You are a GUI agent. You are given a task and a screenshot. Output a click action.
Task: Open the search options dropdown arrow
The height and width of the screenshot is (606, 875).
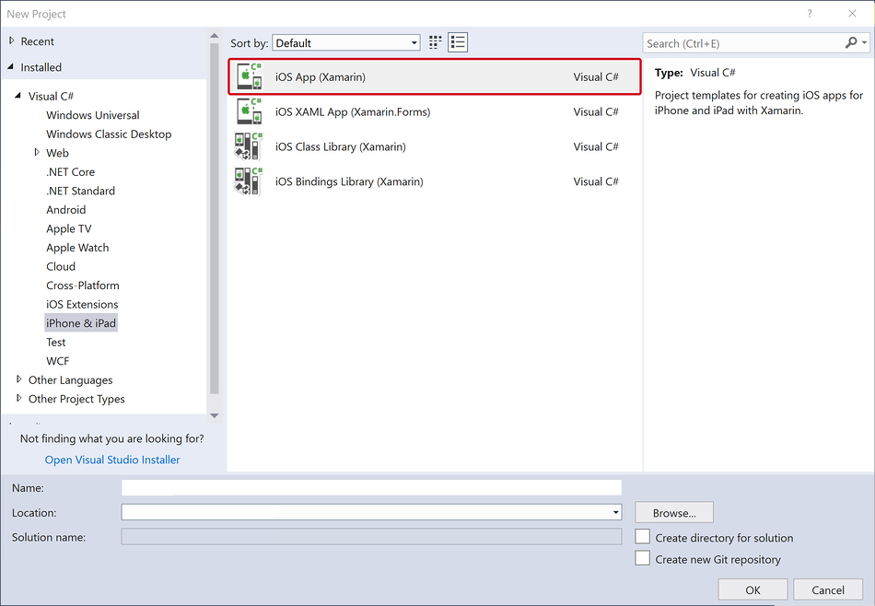point(864,42)
